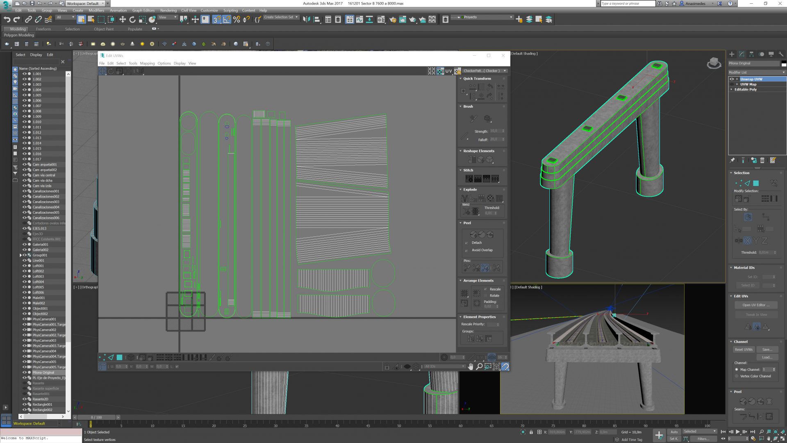Screen dimensions: 787x443
Task: Click Pin stack icon below modifier list
Action: (732, 160)
